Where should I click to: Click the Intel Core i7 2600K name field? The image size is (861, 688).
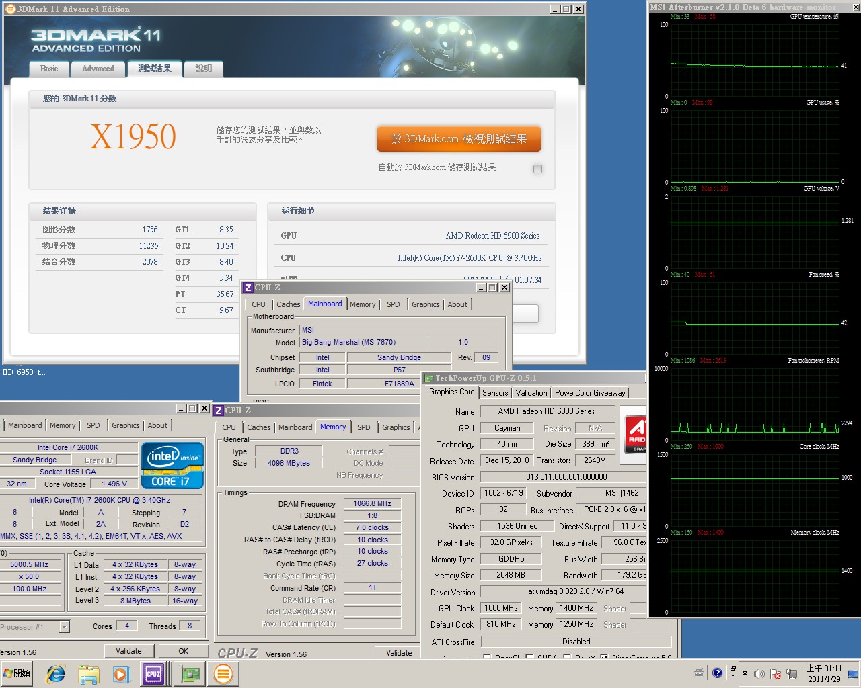68,447
